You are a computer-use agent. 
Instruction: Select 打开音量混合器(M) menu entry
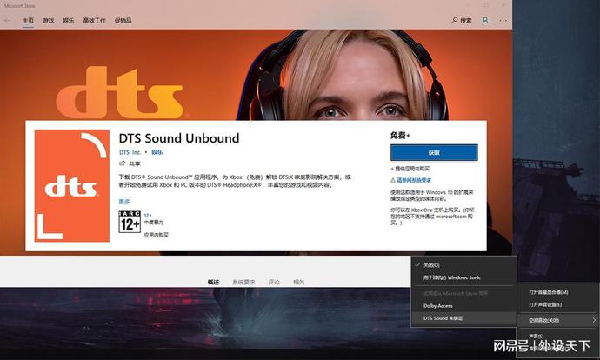pyautogui.click(x=549, y=292)
